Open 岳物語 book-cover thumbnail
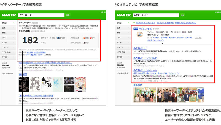221x125 pixels. [46, 84]
